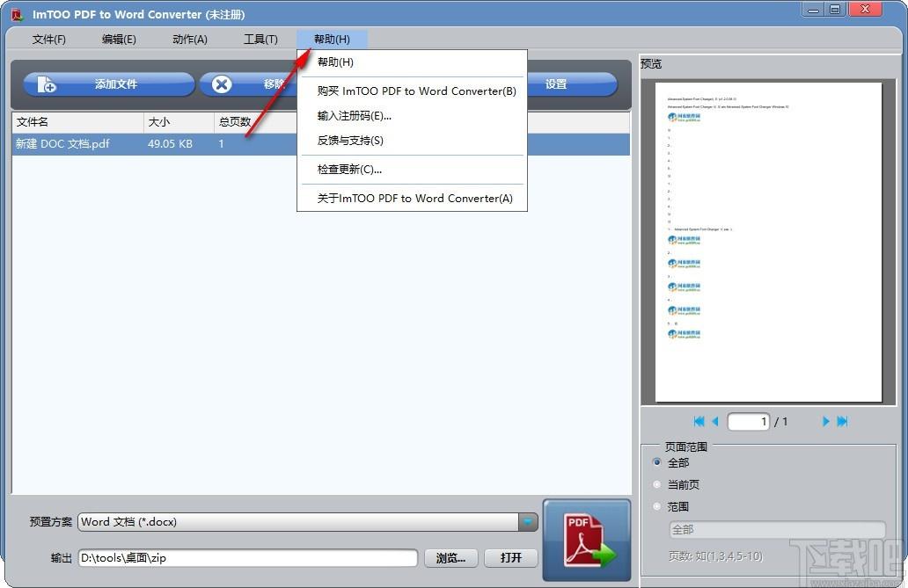
Task: Click the Add File page icon
Action: click(x=47, y=84)
